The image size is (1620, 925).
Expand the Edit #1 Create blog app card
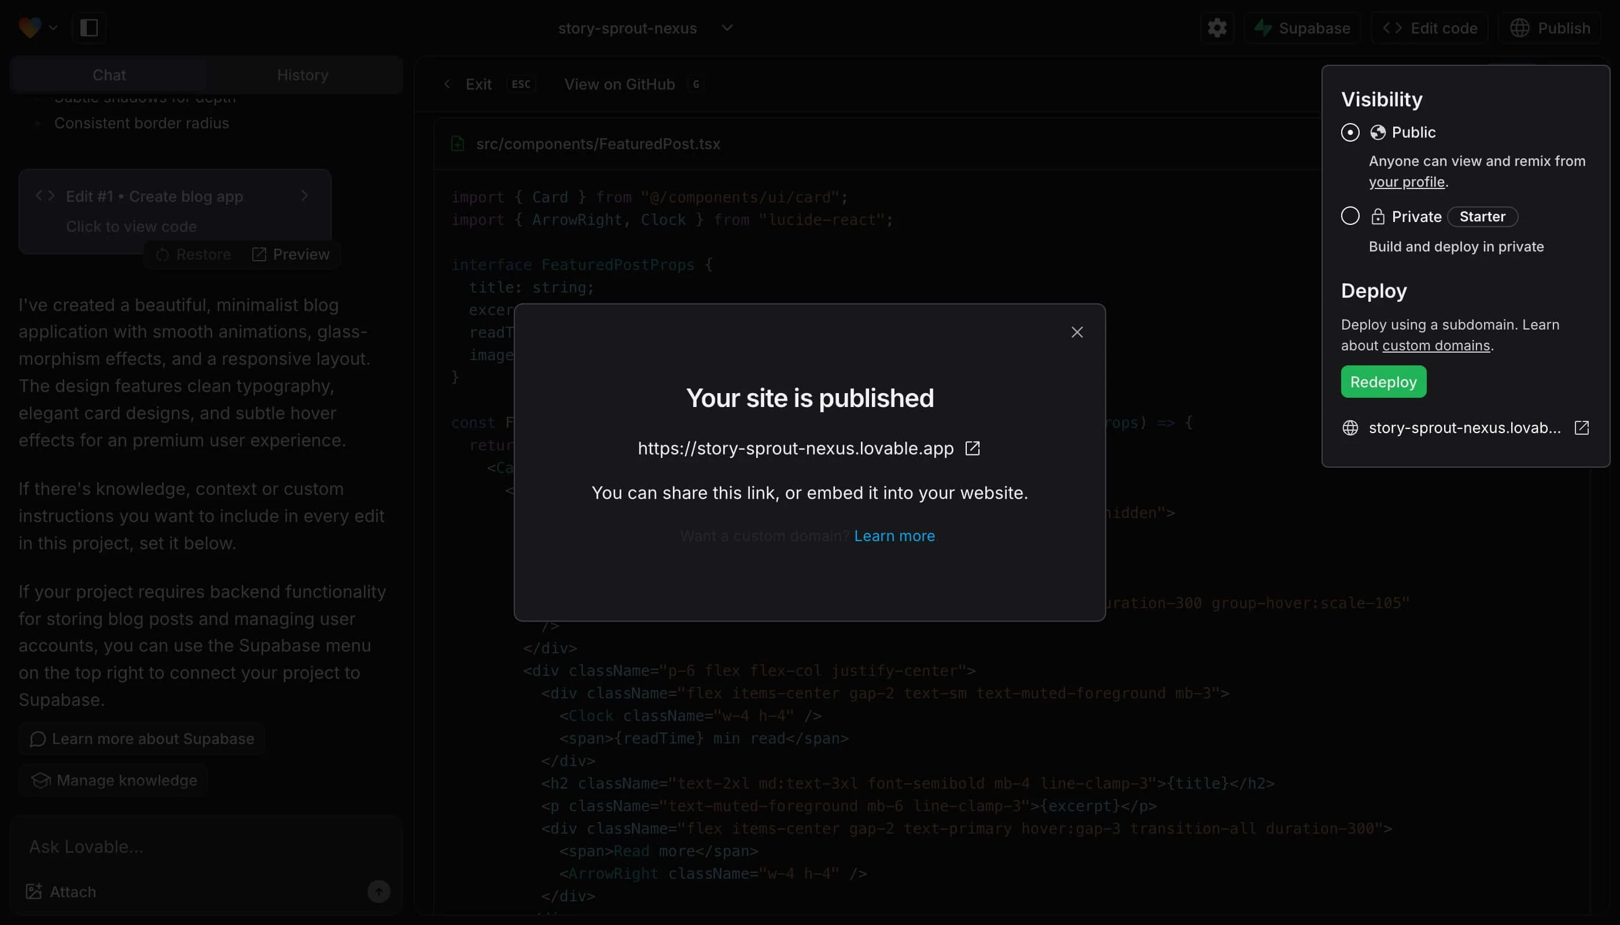305,195
